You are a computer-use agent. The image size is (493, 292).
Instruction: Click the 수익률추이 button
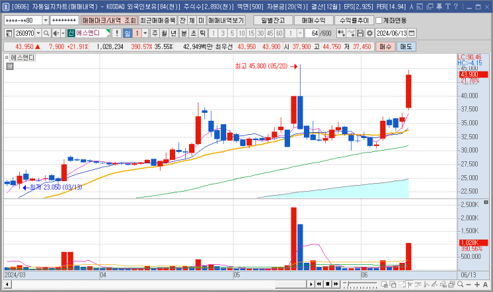[x=354, y=21]
